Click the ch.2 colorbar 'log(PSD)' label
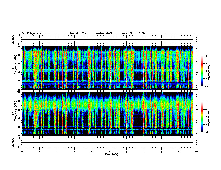The image size is (221, 170). coord(209,118)
